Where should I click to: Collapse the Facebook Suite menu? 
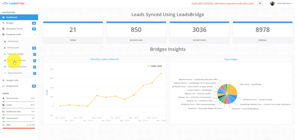[x=35, y=34]
